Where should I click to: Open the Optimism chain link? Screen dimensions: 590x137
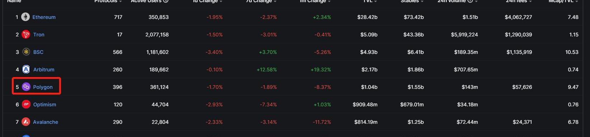pos(44,104)
